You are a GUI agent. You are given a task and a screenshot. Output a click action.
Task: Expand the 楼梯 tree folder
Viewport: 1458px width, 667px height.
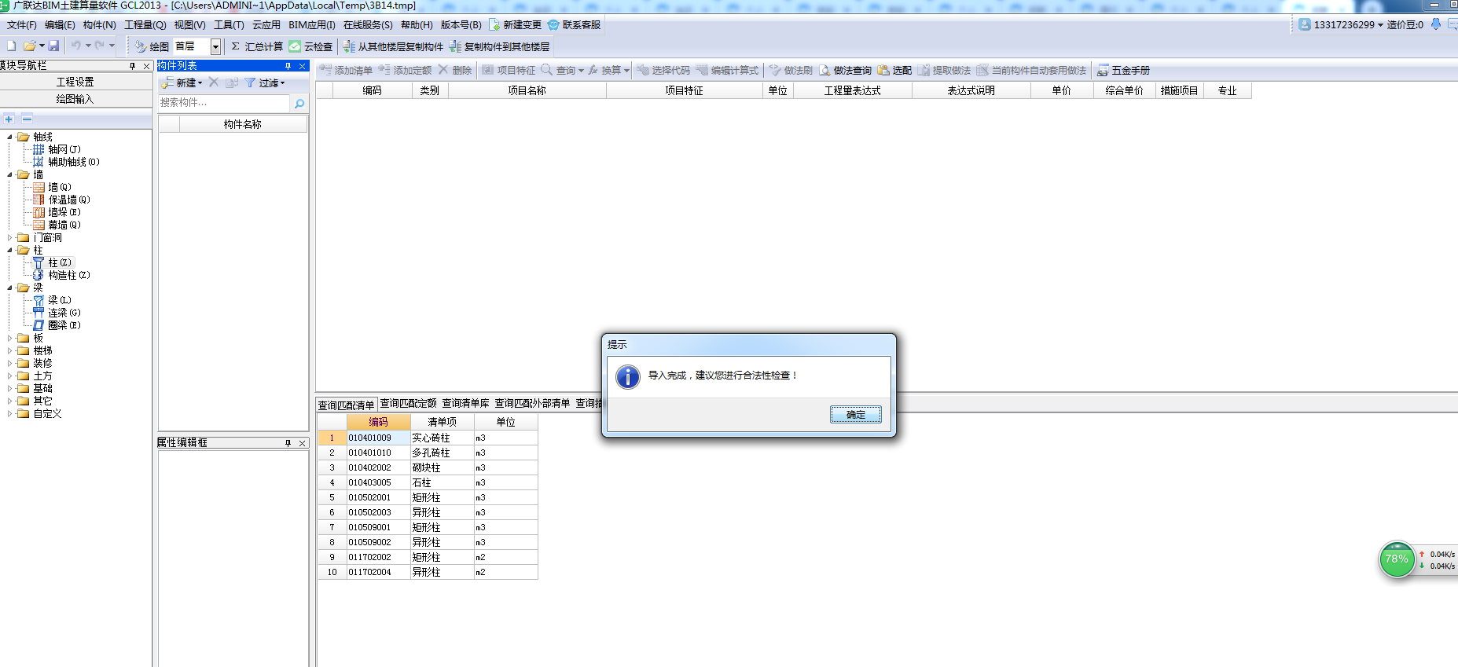tap(9, 350)
